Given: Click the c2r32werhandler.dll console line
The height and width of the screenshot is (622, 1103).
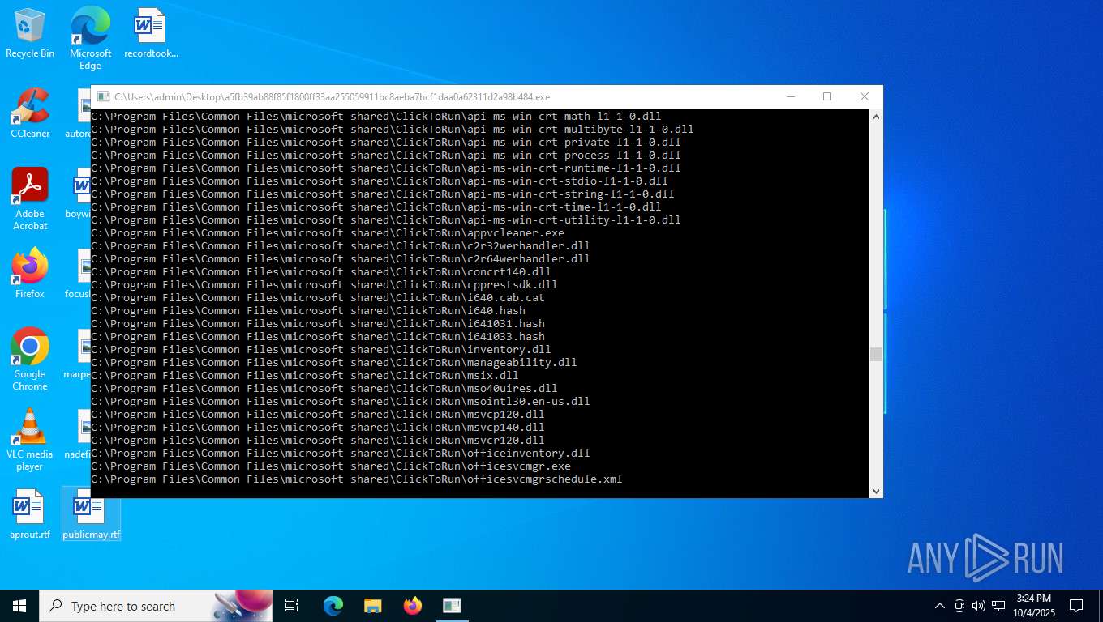Looking at the screenshot, I should coord(341,246).
